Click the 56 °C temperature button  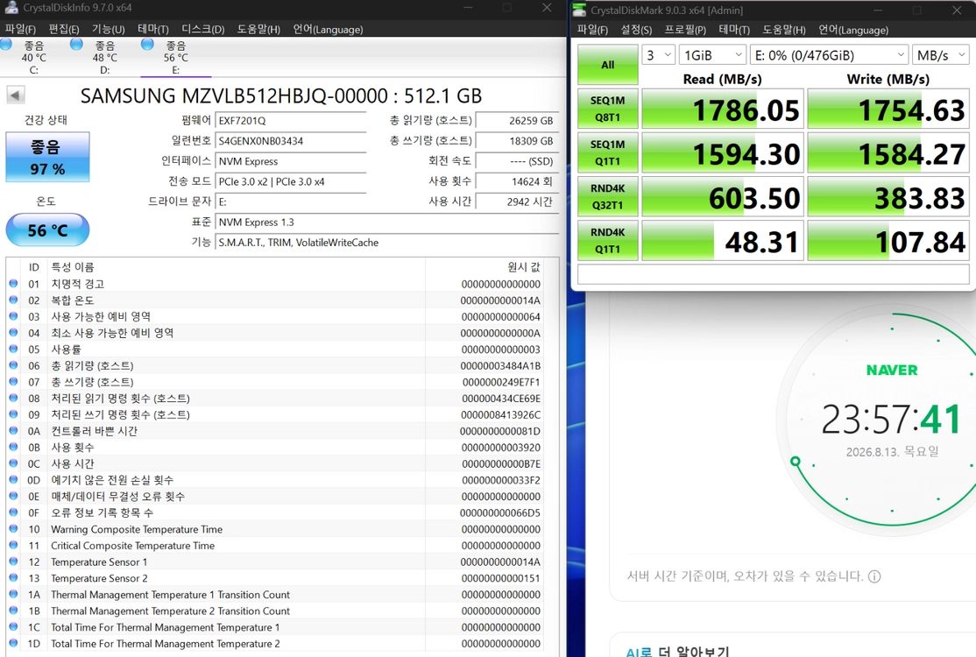pyautogui.click(x=48, y=230)
